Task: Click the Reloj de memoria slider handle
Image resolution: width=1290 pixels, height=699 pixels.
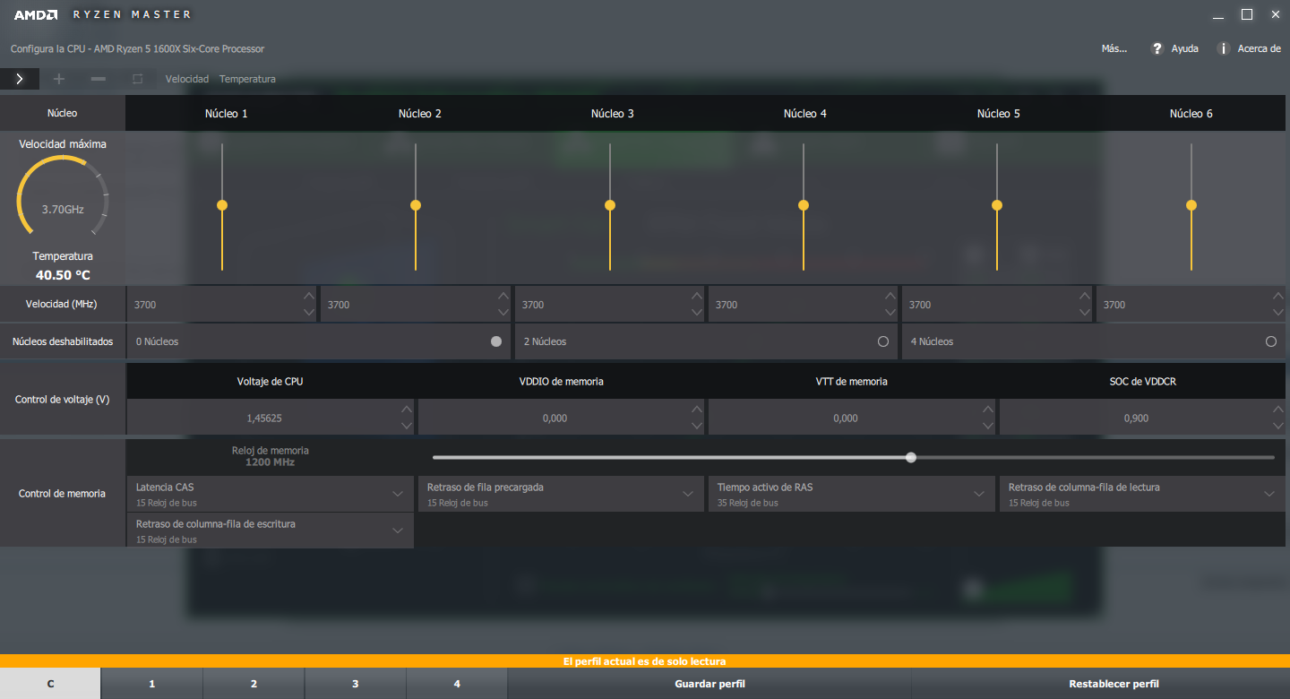Action: tap(911, 457)
